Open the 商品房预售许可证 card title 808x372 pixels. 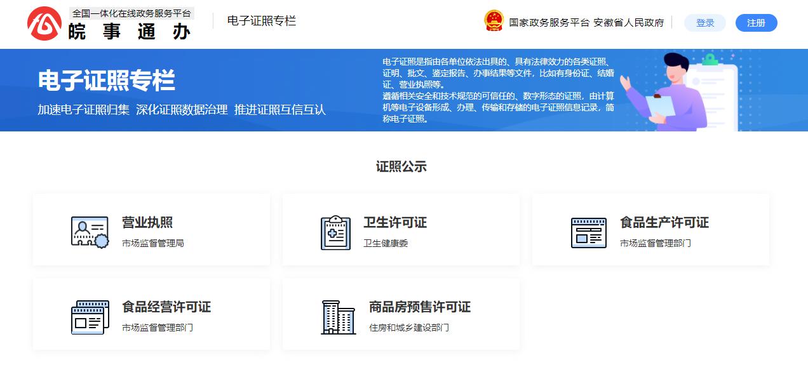click(420, 307)
